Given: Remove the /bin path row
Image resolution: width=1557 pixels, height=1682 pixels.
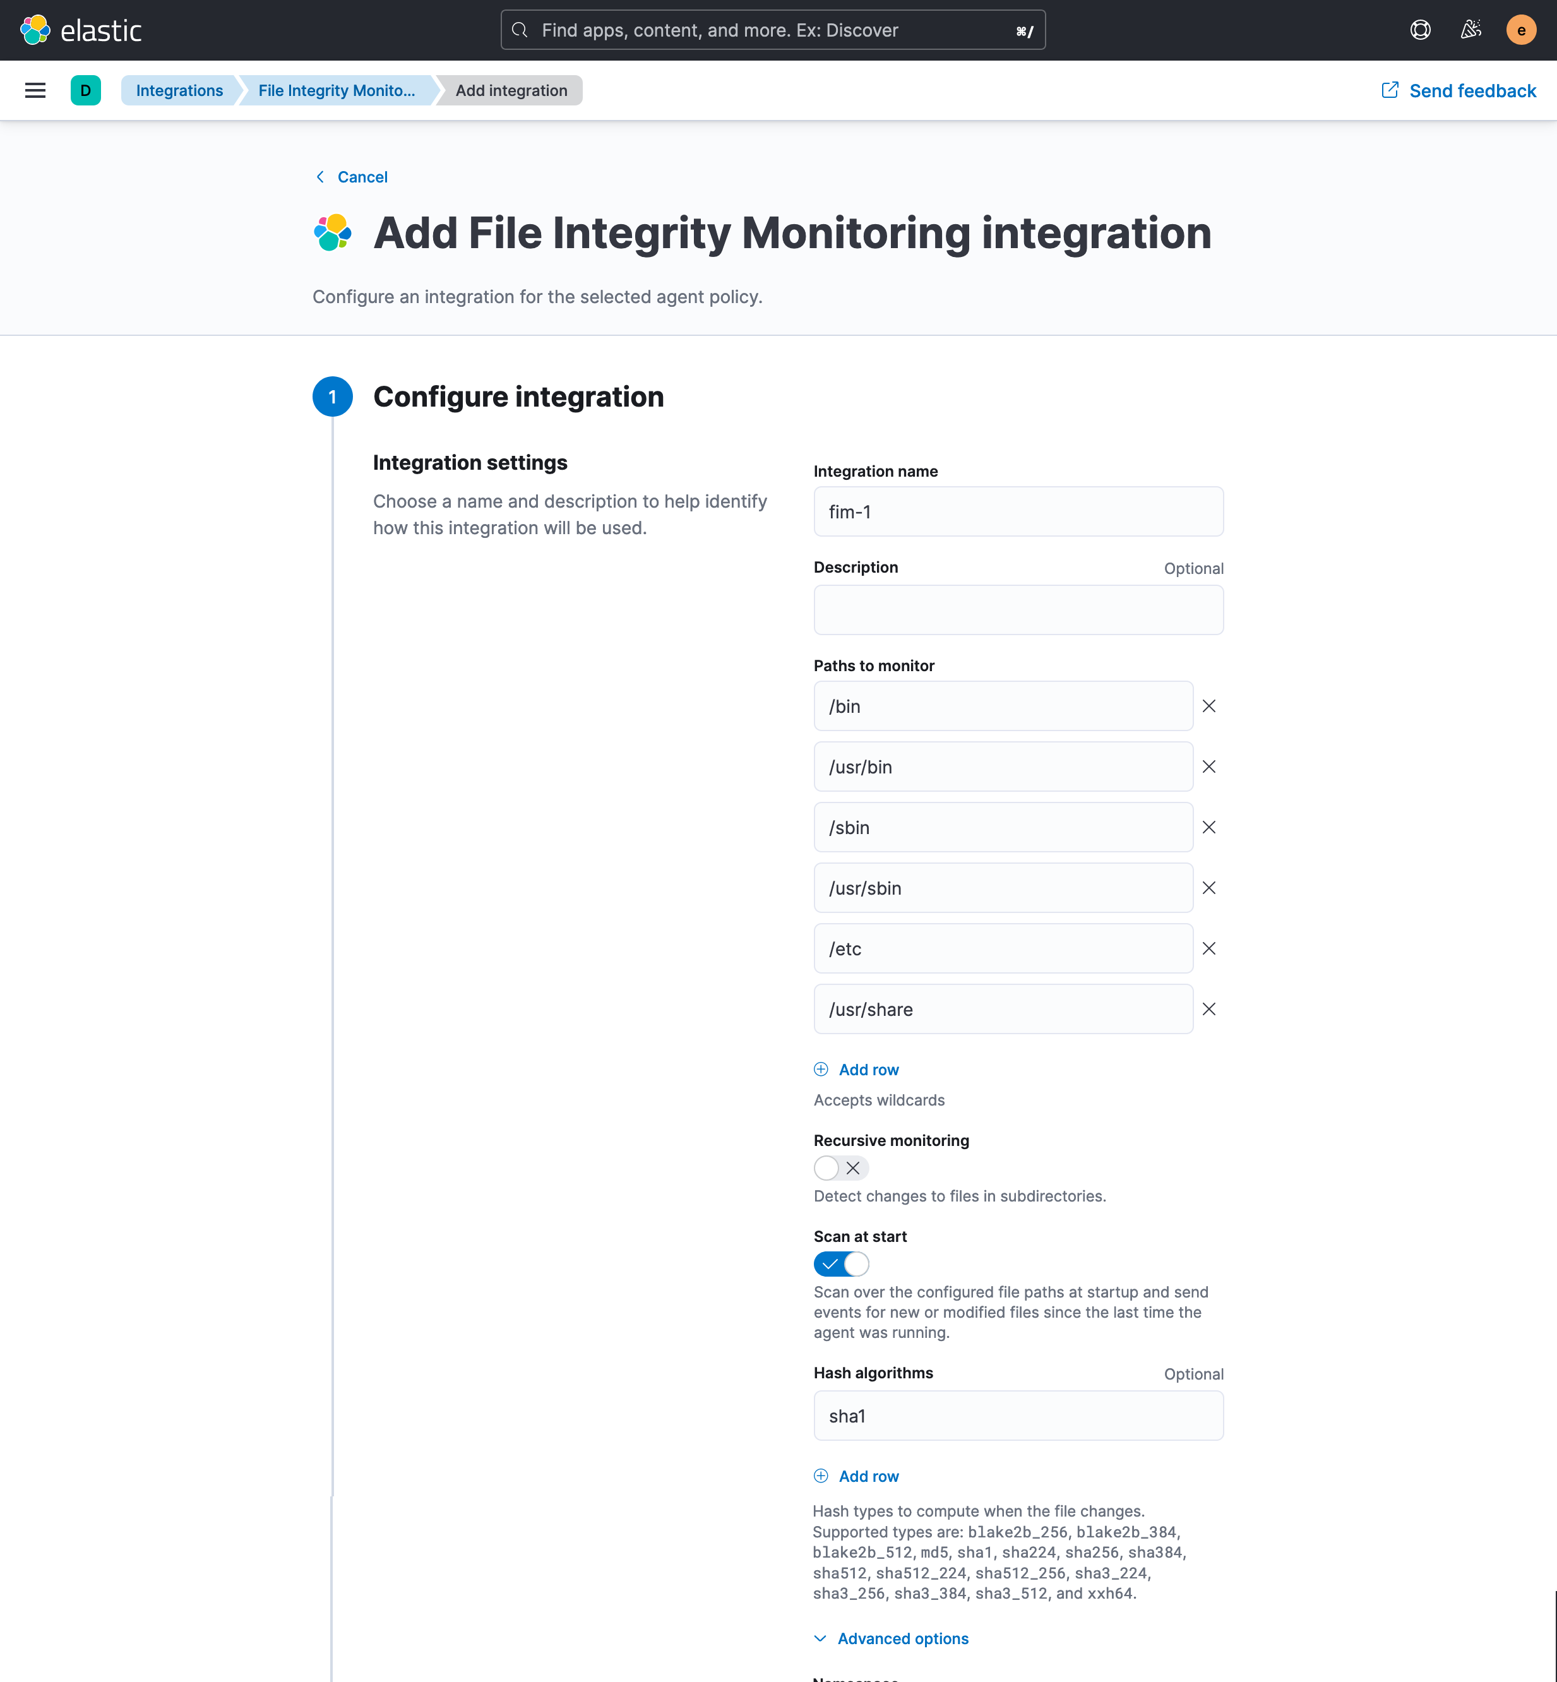Looking at the screenshot, I should (x=1208, y=706).
